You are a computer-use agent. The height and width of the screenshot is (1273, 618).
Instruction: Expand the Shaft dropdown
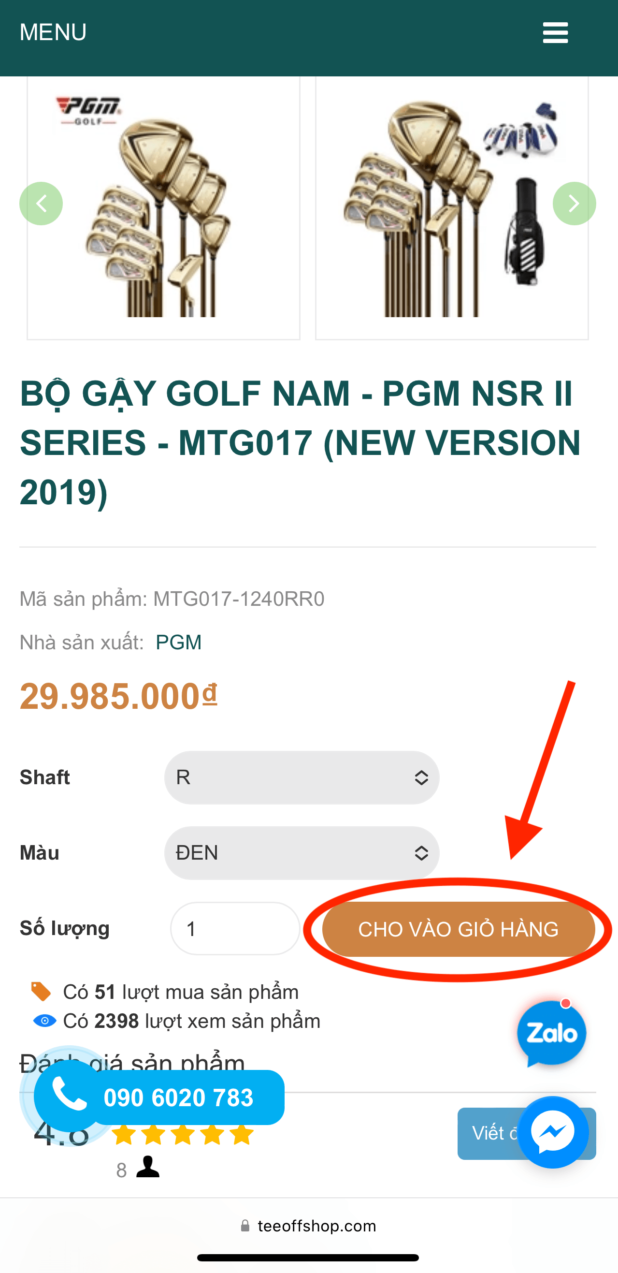(302, 778)
